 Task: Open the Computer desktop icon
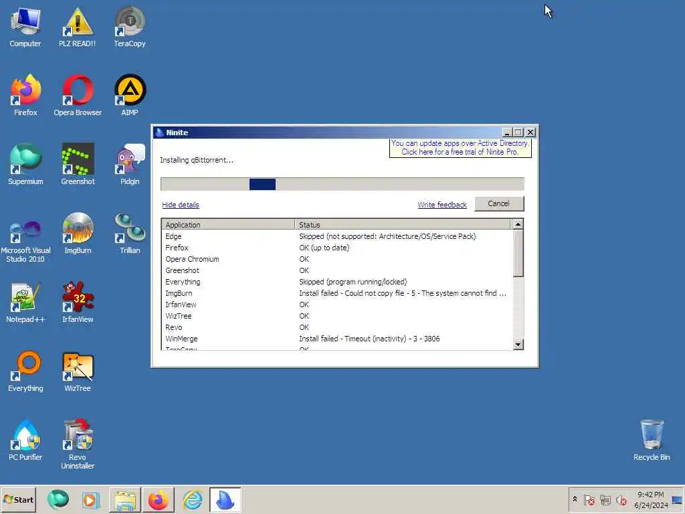point(25,27)
